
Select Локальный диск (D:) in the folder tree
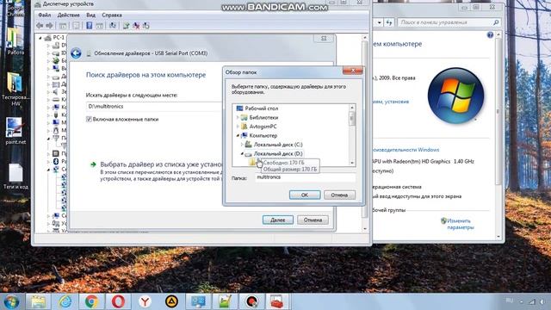pos(278,153)
